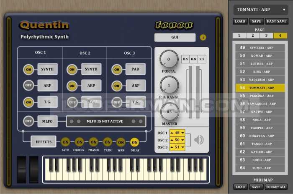Screen dimensions: 293x194
Task: Open OSC 1 value 48 dropdown arrow
Action: (182, 133)
